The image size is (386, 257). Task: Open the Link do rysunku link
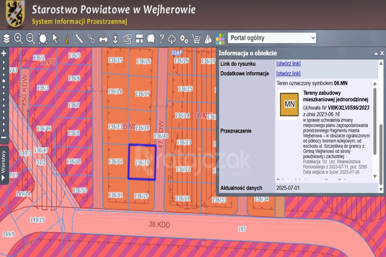tap(288, 64)
